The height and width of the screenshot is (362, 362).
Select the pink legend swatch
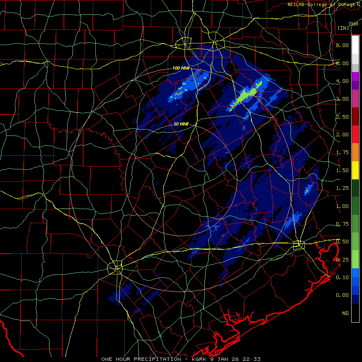355,99
